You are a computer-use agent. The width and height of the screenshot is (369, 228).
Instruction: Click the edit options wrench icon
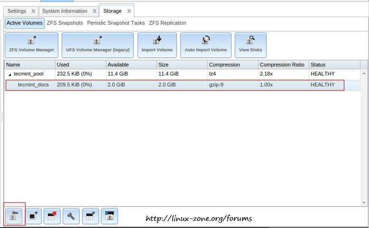(x=71, y=216)
